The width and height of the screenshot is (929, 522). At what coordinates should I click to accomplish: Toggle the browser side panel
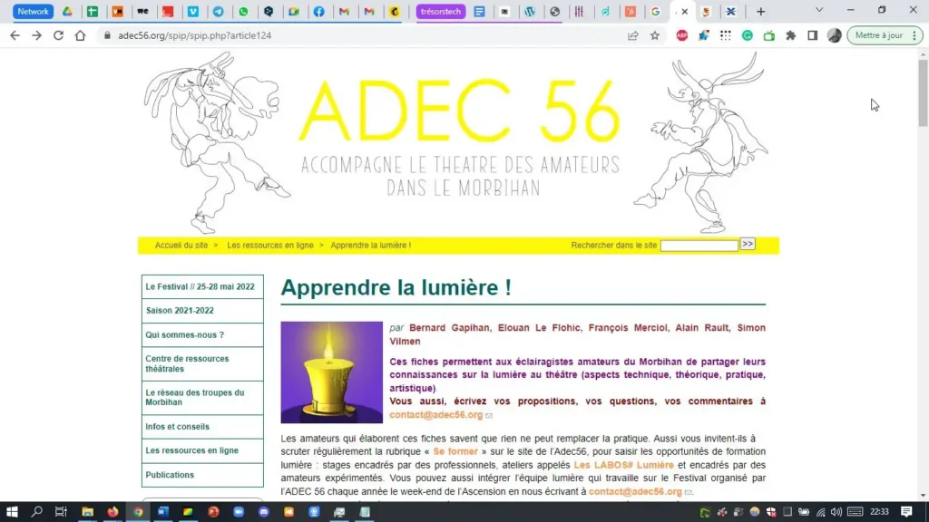tap(812, 35)
